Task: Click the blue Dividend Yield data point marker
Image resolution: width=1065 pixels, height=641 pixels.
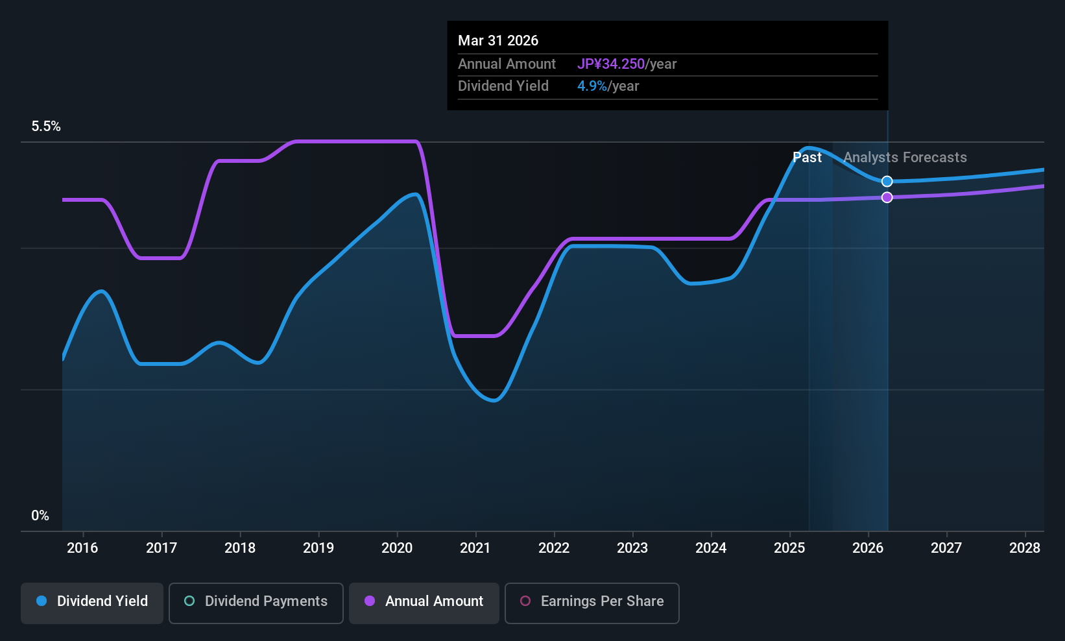Action: pyautogui.click(x=887, y=182)
